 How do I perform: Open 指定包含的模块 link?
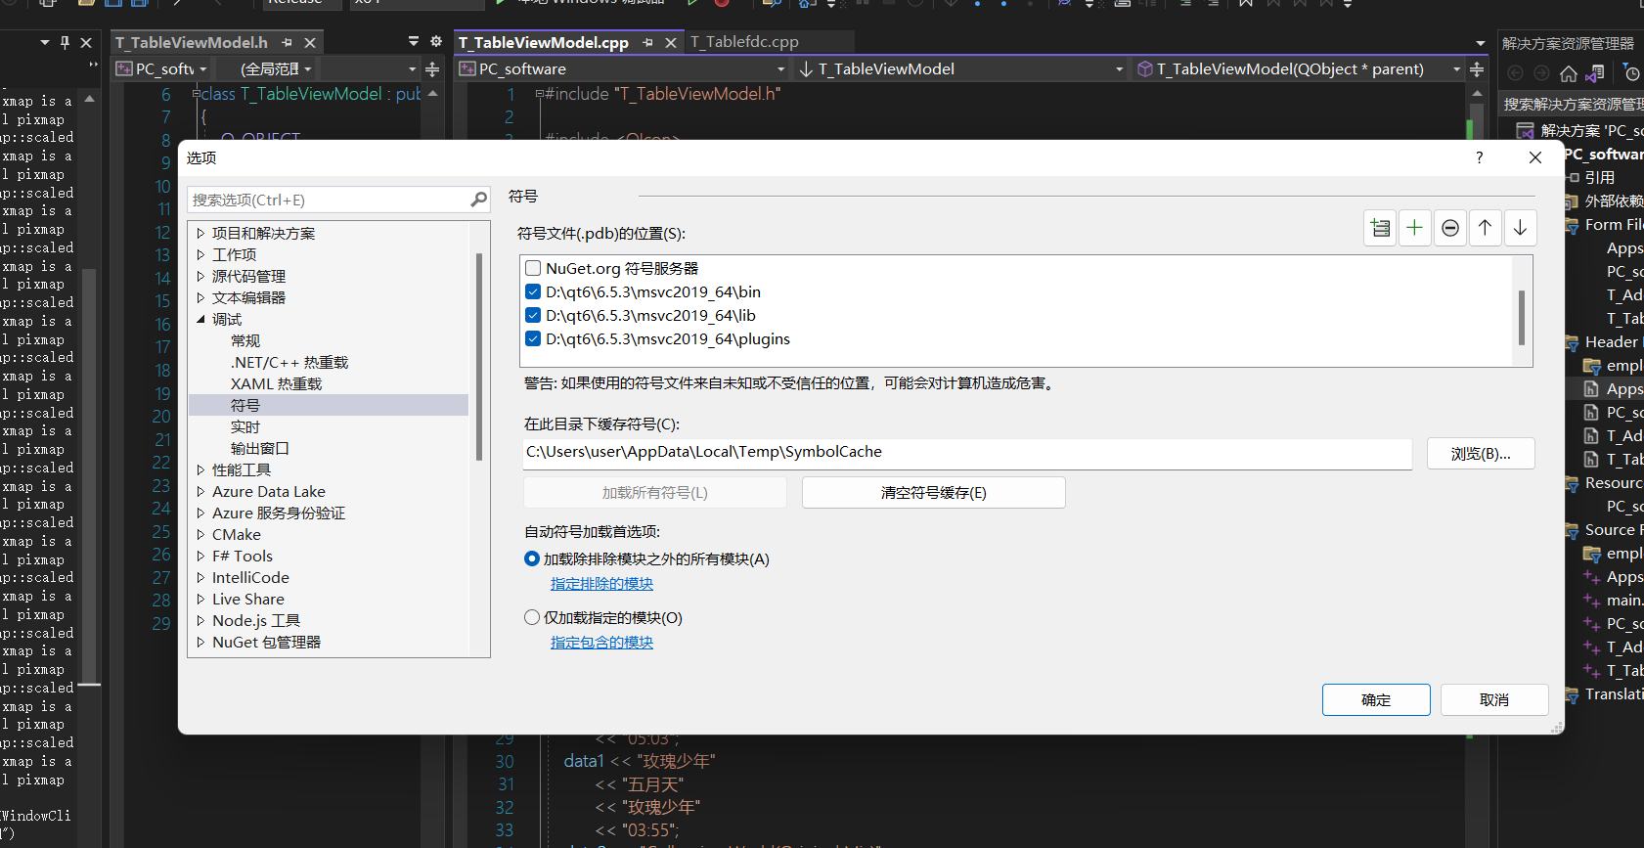[601, 643]
